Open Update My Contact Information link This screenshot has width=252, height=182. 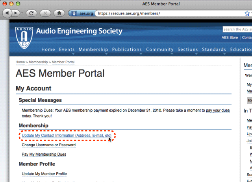67,136
